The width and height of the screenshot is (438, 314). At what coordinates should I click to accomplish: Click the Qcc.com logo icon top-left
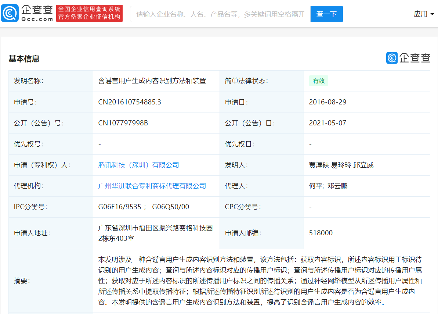(10, 13)
